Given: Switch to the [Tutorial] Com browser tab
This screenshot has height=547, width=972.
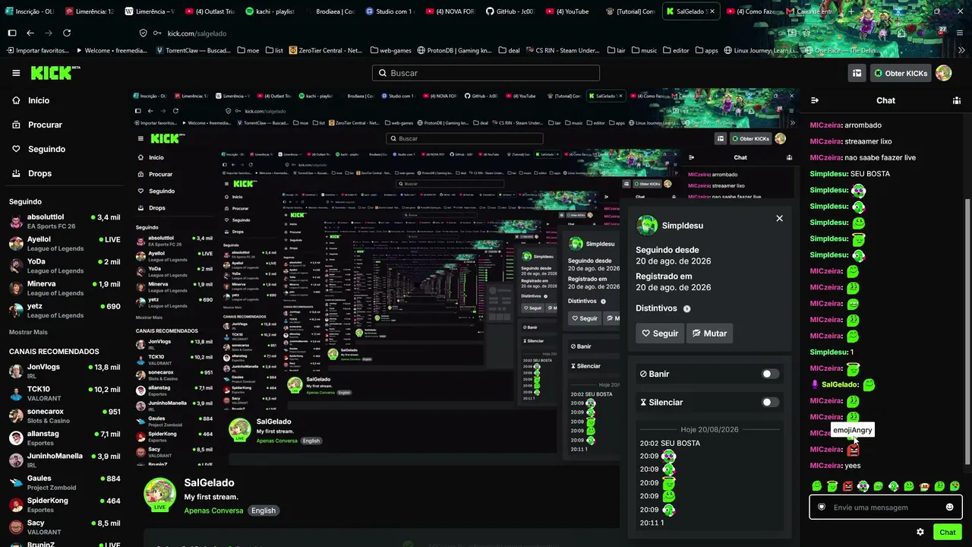Looking at the screenshot, I should pyautogui.click(x=630, y=11).
